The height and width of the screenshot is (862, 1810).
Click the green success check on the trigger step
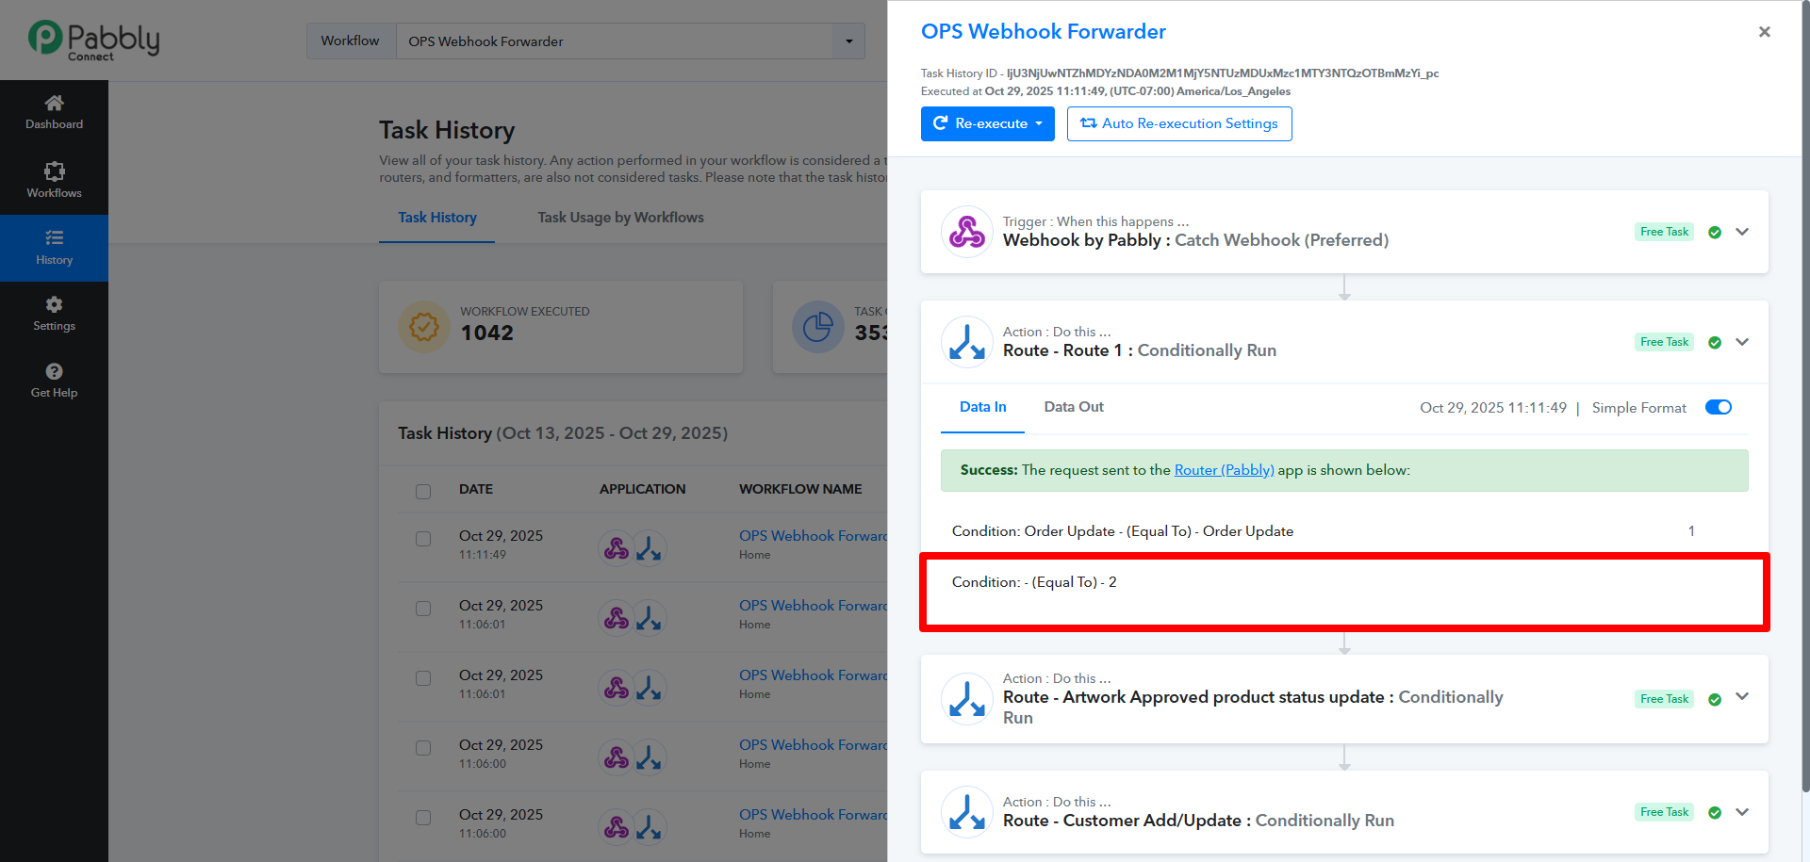coord(1715,233)
